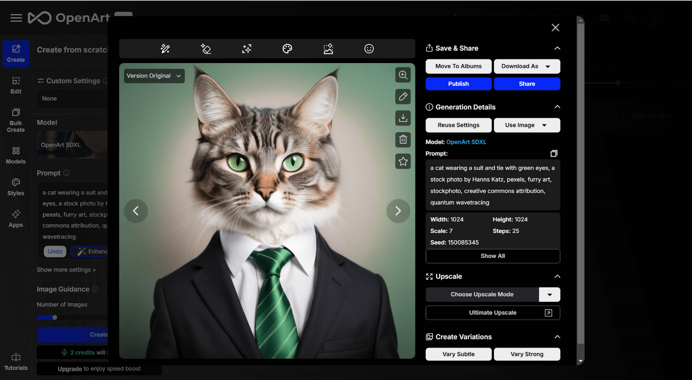The height and width of the screenshot is (380, 692).
Task: Click the Vary Strong button
Action: click(x=527, y=354)
